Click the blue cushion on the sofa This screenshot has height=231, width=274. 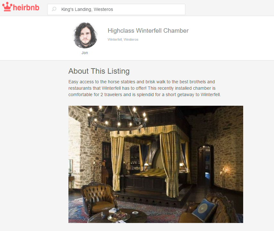point(204,210)
